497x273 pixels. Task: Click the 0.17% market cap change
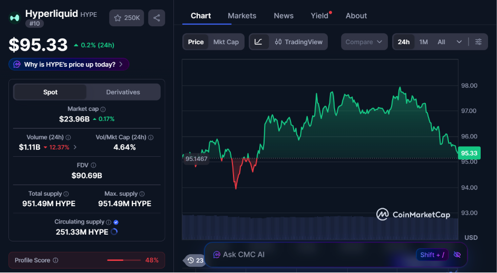[104, 119]
